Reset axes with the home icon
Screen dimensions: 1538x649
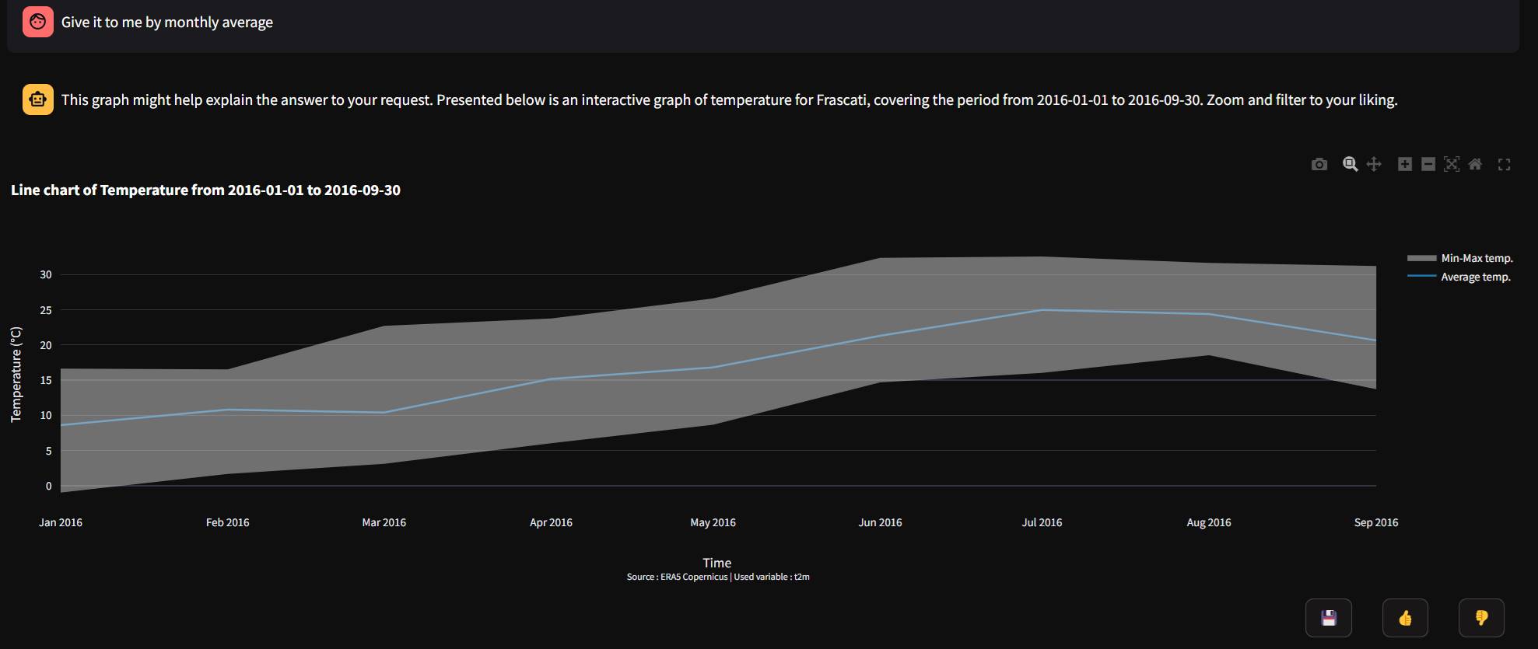pyautogui.click(x=1475, y=164)
